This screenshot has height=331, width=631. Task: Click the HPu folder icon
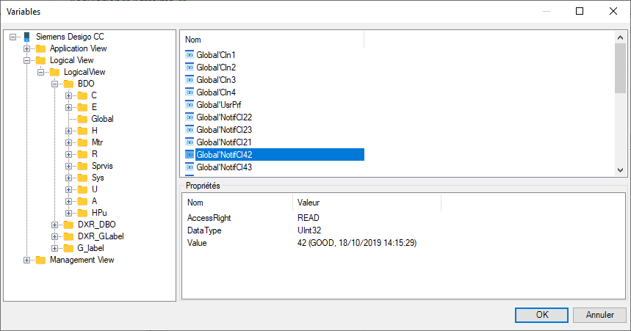coord(82,213)
